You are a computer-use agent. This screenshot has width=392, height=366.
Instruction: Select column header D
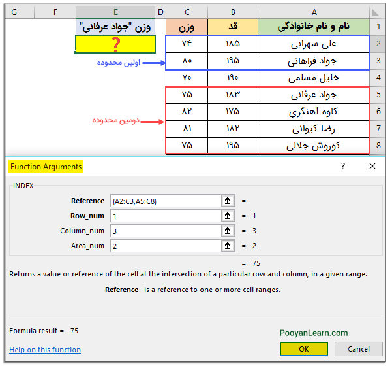tap(160, 12)
